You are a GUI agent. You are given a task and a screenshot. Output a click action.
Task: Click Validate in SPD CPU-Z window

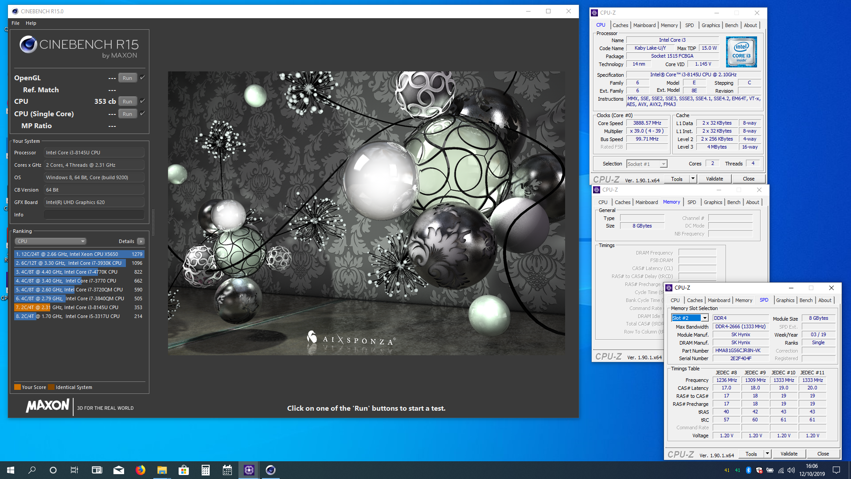[789, 454]
